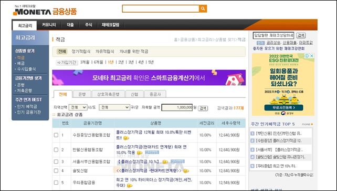Open the 커뮤니티 navigation menu

pos(49,25)
